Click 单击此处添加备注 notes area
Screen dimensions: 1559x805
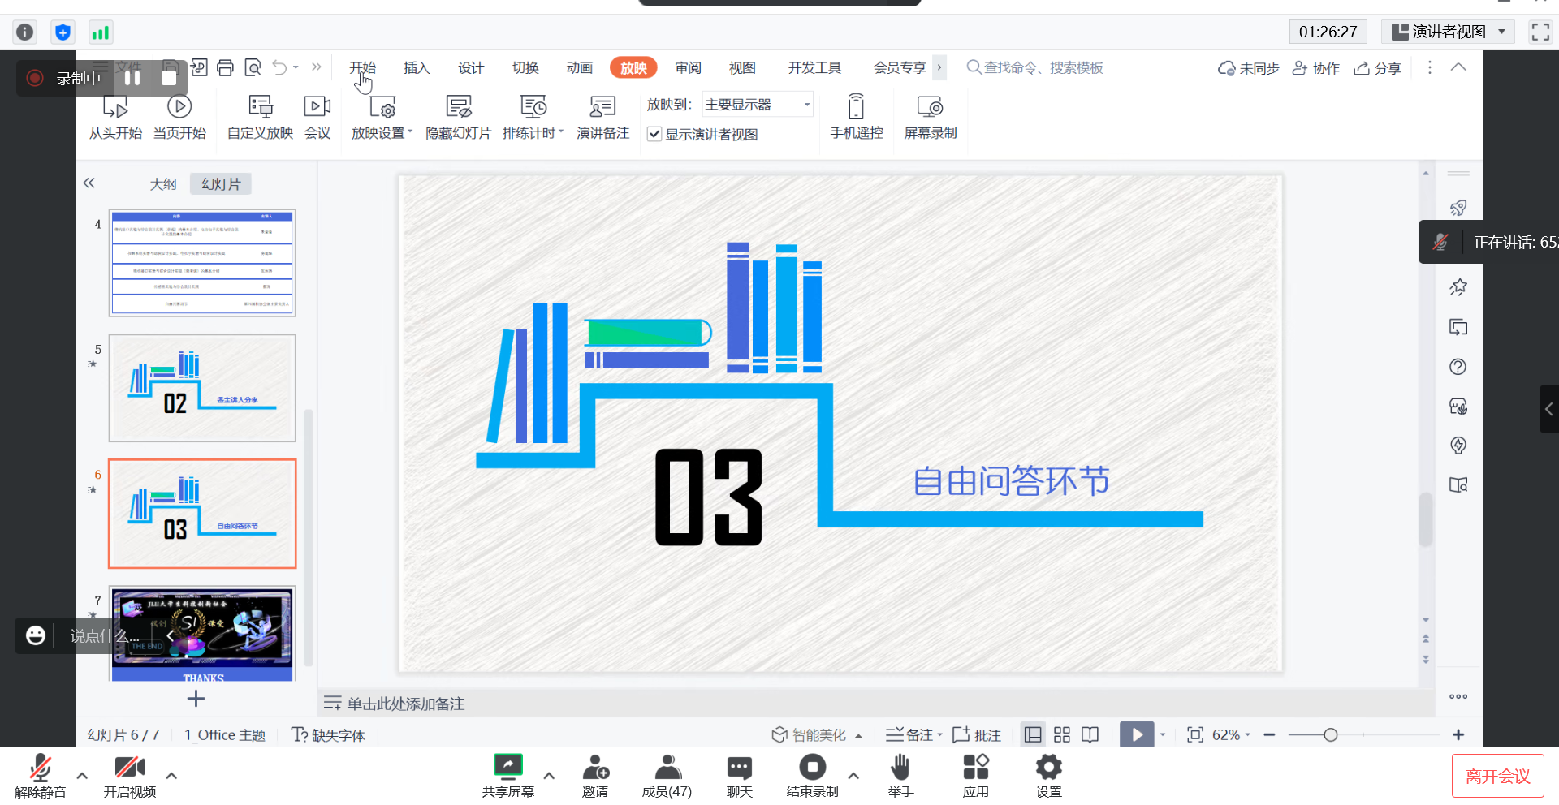pos(406,704)
